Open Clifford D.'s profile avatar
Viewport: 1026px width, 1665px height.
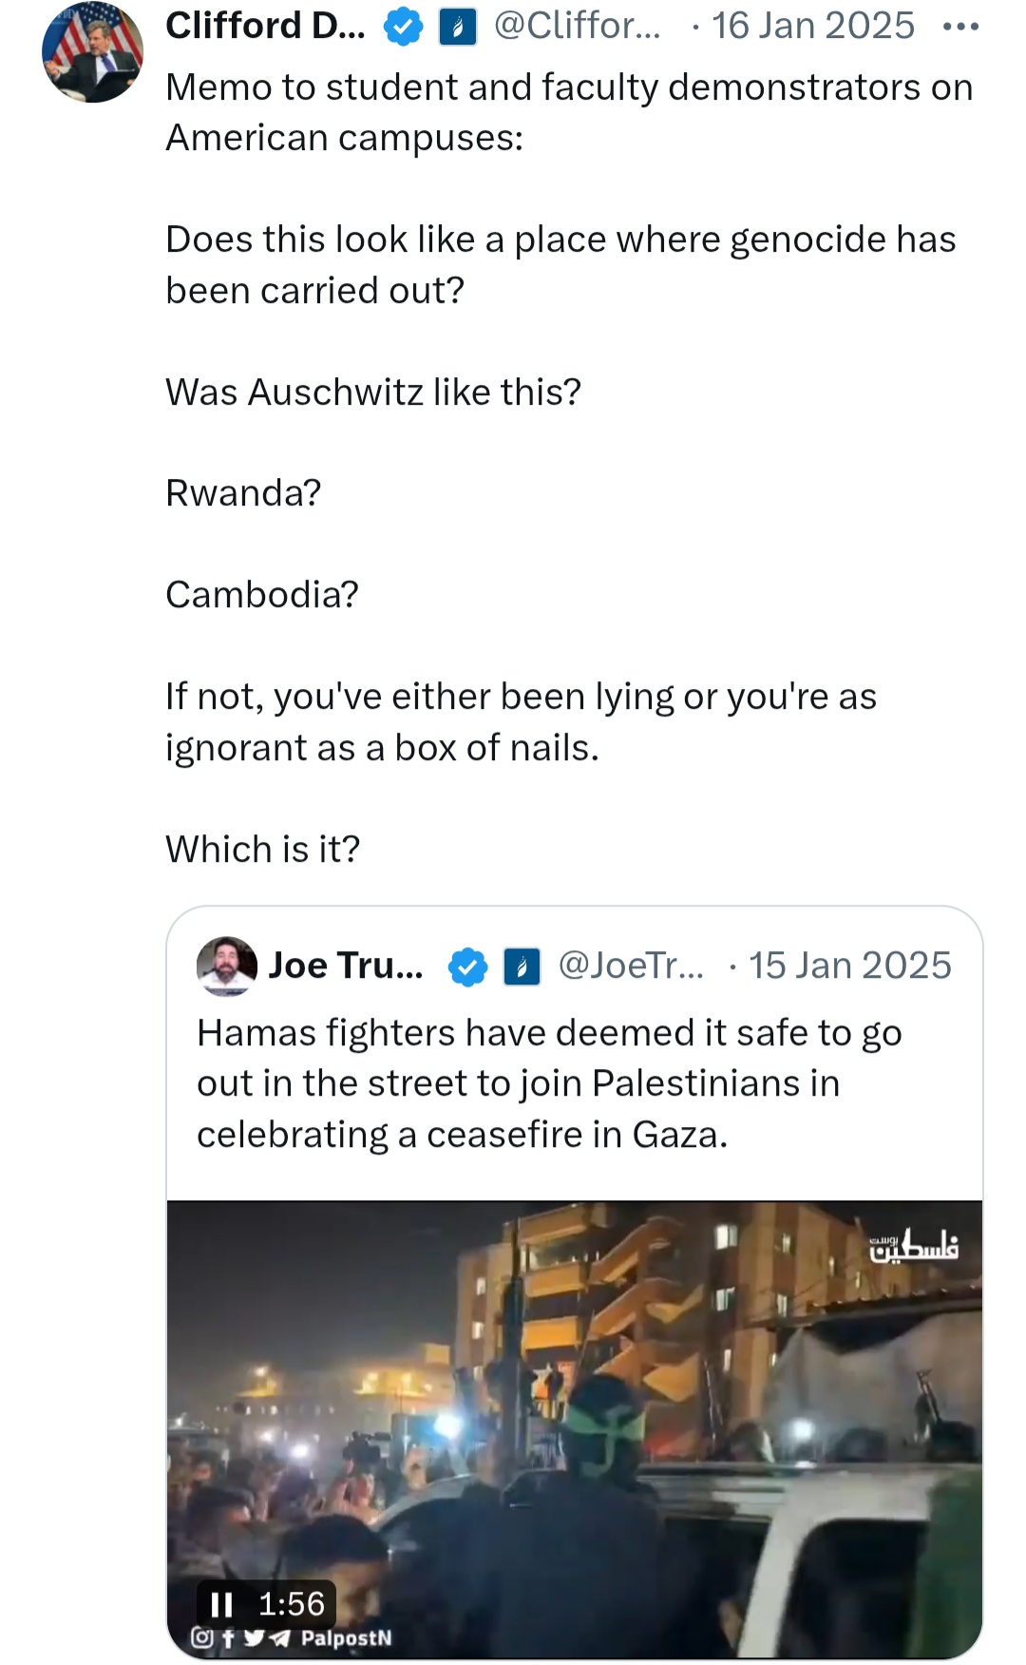[x=92, y=52]
